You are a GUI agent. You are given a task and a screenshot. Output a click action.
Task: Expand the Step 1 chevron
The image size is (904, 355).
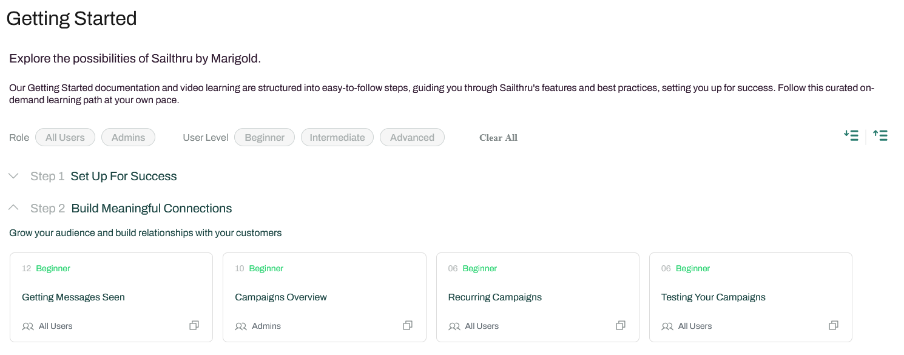pos(14,176)
